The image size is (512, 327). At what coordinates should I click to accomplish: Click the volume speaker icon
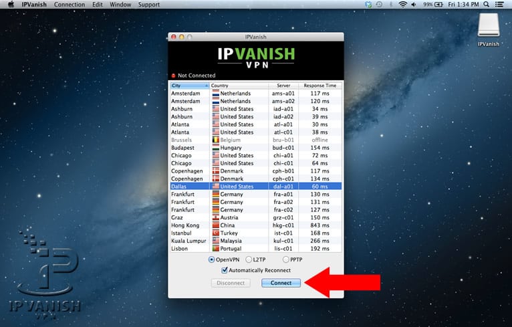coord(414,4)
